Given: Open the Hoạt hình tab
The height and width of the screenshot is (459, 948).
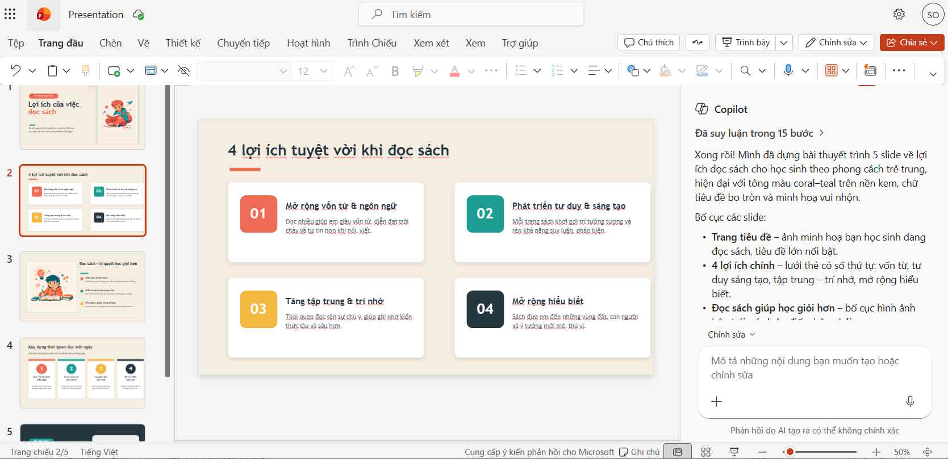Looking at the screenshot, I should [308, 43].
